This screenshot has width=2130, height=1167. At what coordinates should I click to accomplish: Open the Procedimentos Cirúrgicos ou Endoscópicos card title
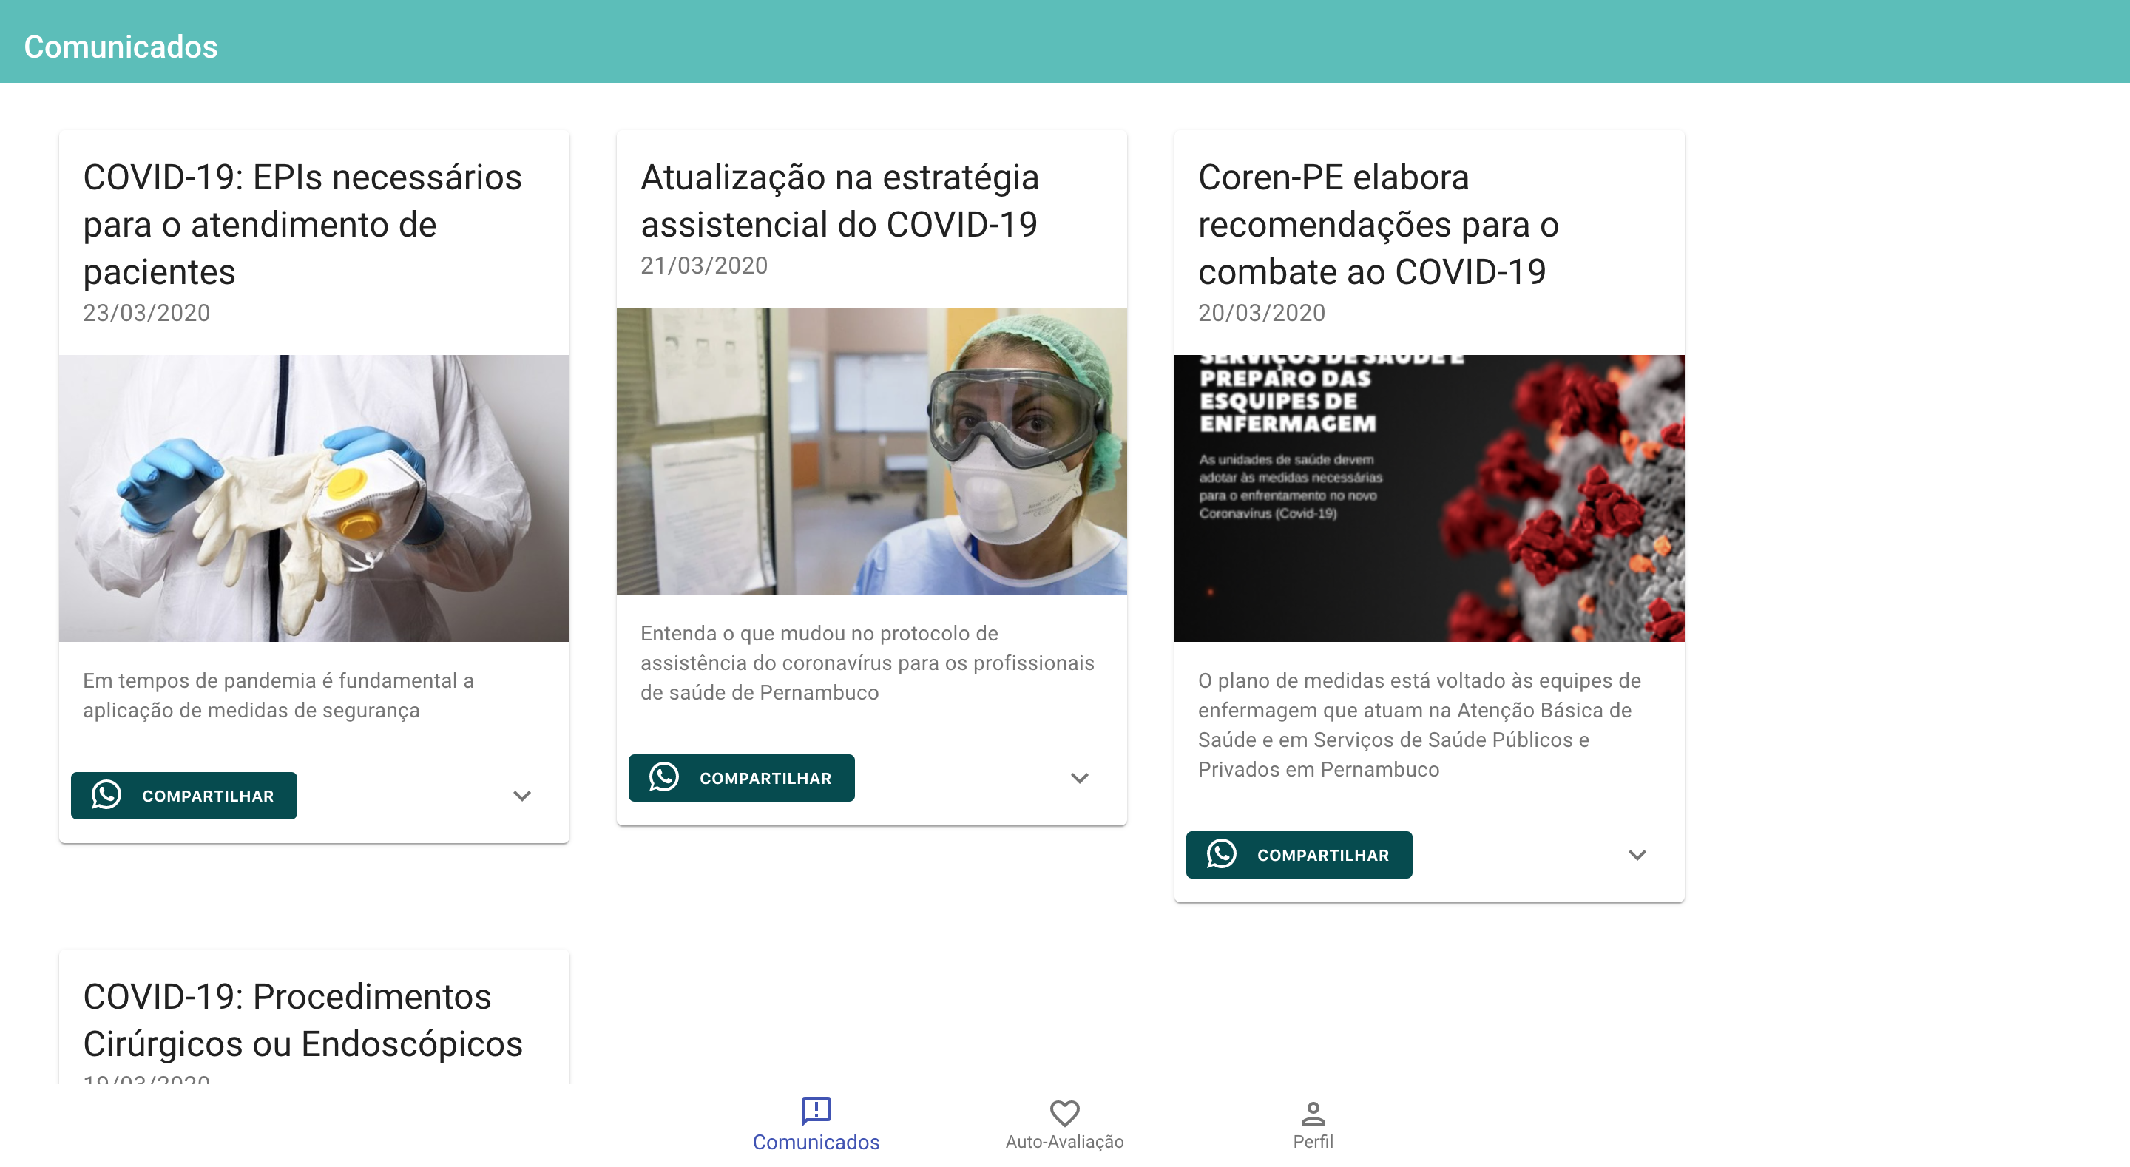click(x=302, y=1019)
